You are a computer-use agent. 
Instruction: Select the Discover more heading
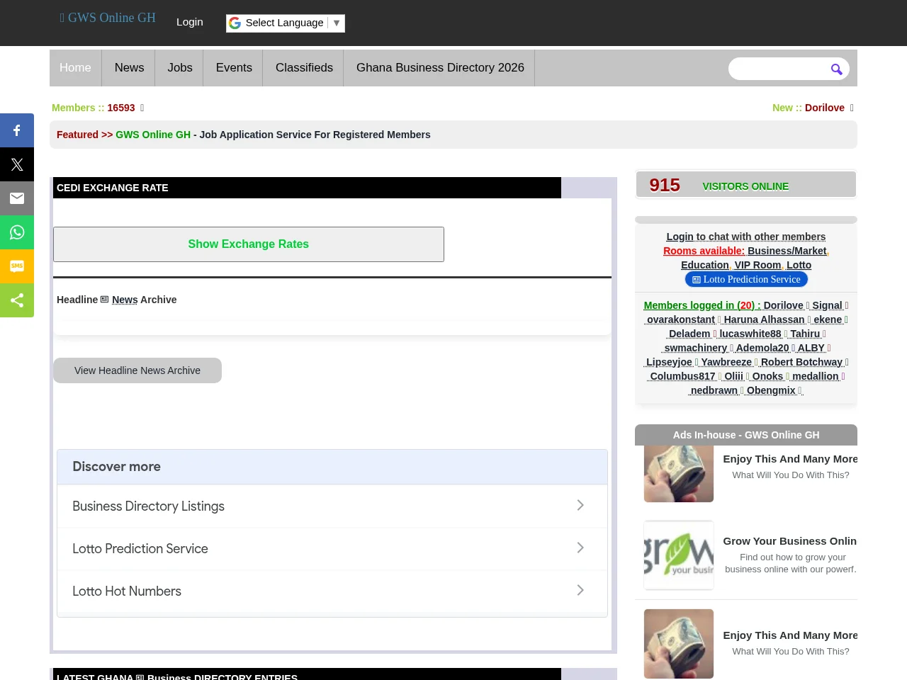point(116,467)
